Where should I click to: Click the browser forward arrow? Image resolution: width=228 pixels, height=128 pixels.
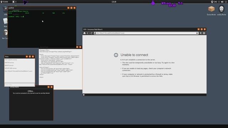click(x=89, y=33)
